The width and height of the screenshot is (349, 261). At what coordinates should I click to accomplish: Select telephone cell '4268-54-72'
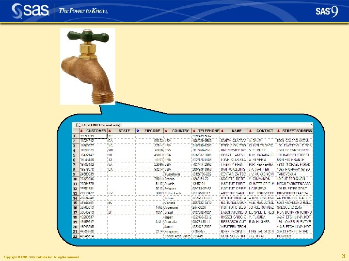(206, 179)
